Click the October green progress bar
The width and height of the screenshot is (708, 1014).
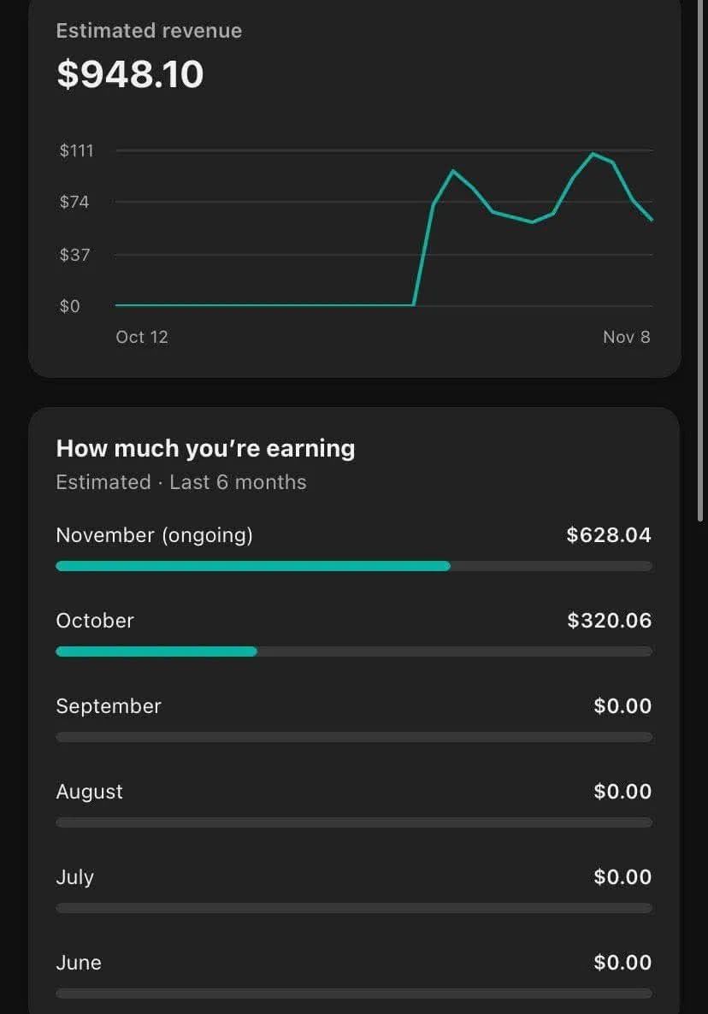pyautogui.click(x=156, y=651)
